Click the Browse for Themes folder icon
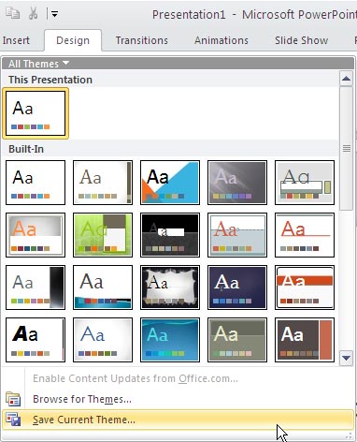This screenshot has height=442, width=357. (x=13, y=399)
